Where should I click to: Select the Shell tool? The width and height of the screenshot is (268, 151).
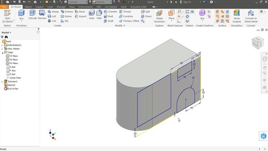108,16
